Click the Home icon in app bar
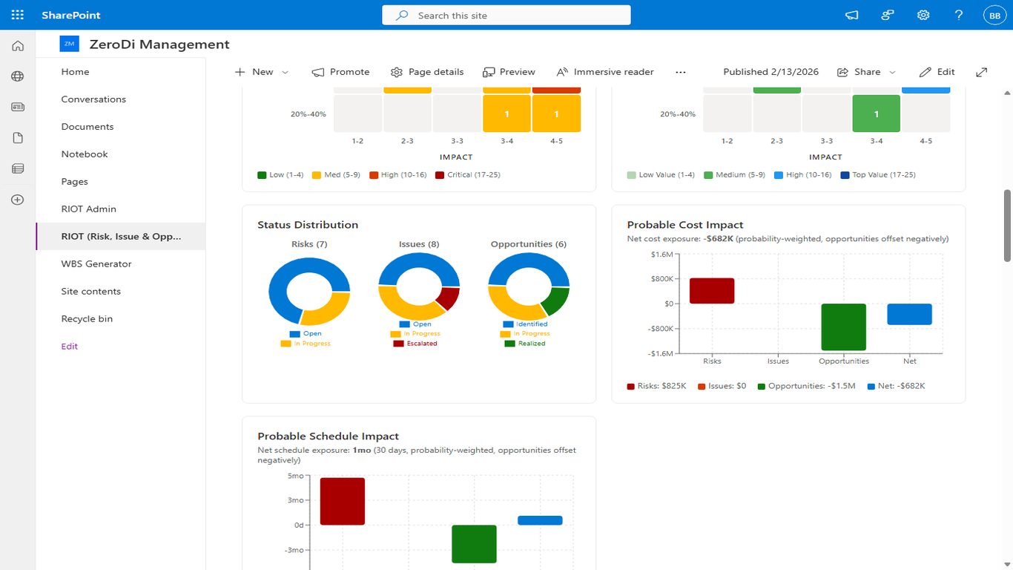 point(18,46)
